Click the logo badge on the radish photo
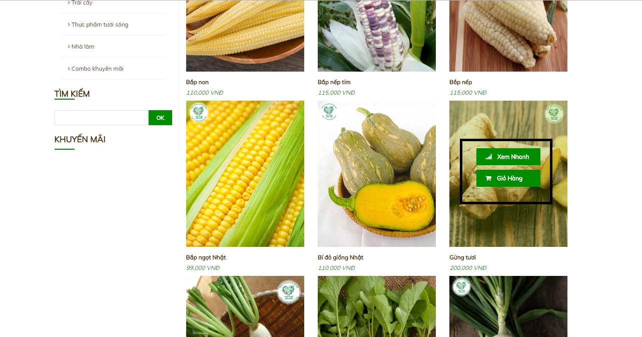Screen dimensions: 642x337 [x=288, y=290]
